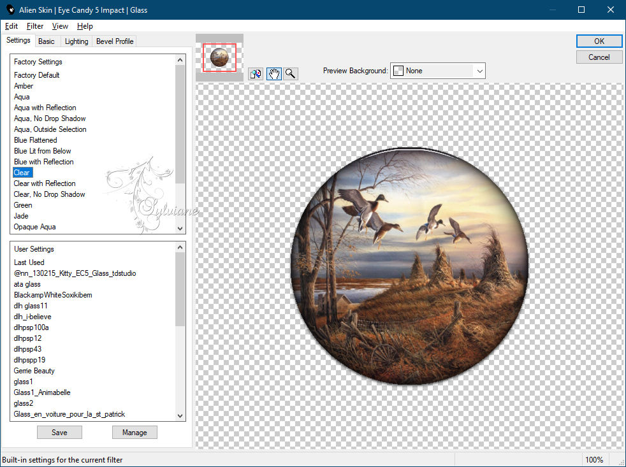Select the Aqua with Reflection preset
626x467 pixels.
point(45,108)
